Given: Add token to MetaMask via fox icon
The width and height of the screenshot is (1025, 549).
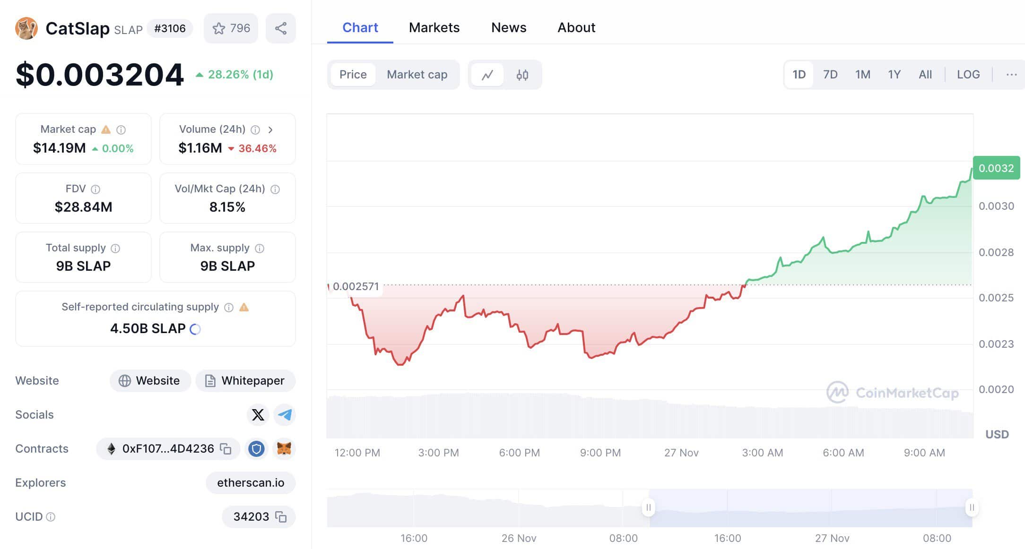Looking at the screenshot, I should (284, 449).
